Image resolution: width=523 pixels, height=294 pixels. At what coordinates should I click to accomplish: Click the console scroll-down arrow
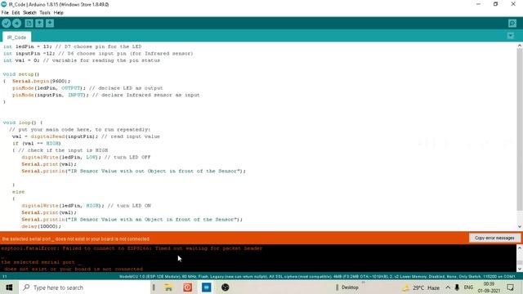(x=520, y=269)
